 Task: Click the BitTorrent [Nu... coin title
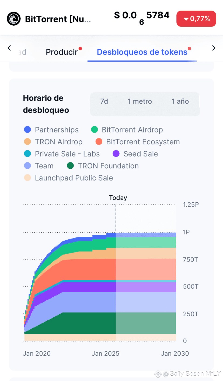tap(58, 19)
